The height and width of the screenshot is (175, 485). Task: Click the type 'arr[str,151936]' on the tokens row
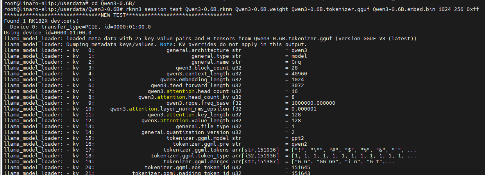point(256,150)
